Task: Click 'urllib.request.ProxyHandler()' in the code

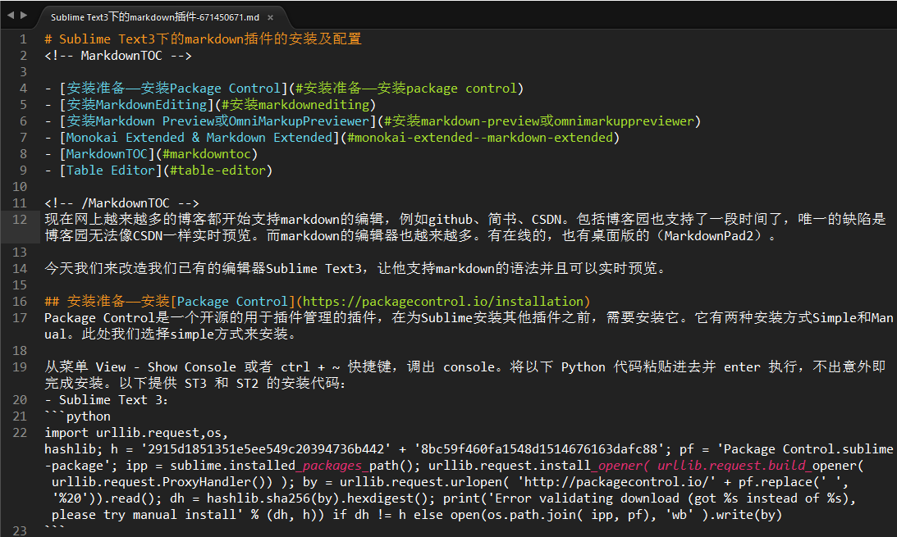Action: 158,481
